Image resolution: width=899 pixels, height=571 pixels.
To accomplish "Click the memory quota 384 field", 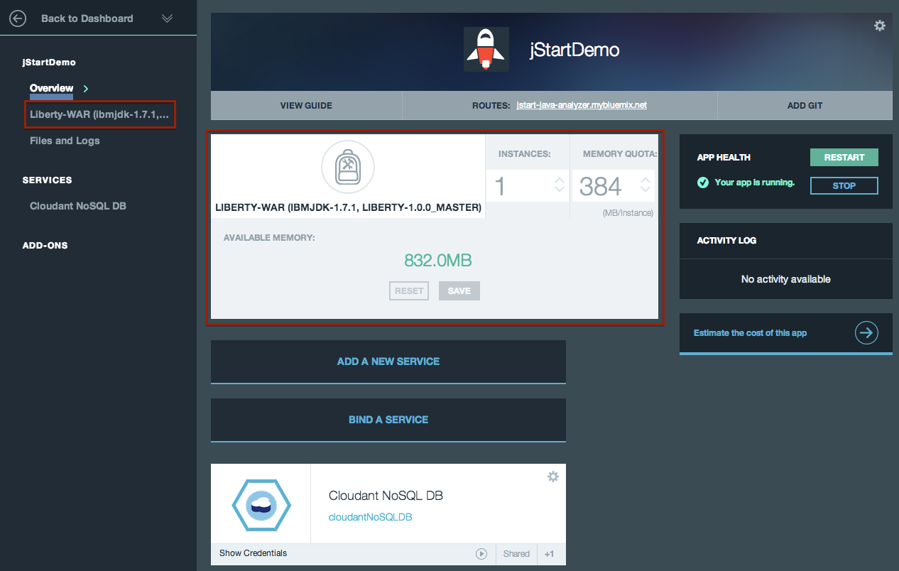I will click(x=614, y=186).
